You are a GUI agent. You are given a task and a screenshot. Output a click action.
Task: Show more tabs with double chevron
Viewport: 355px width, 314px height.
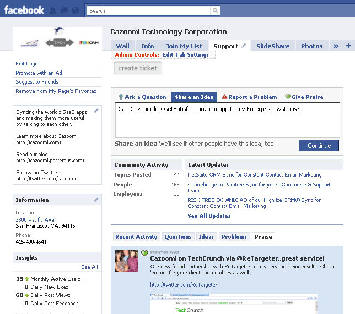(x=336, y=46)
